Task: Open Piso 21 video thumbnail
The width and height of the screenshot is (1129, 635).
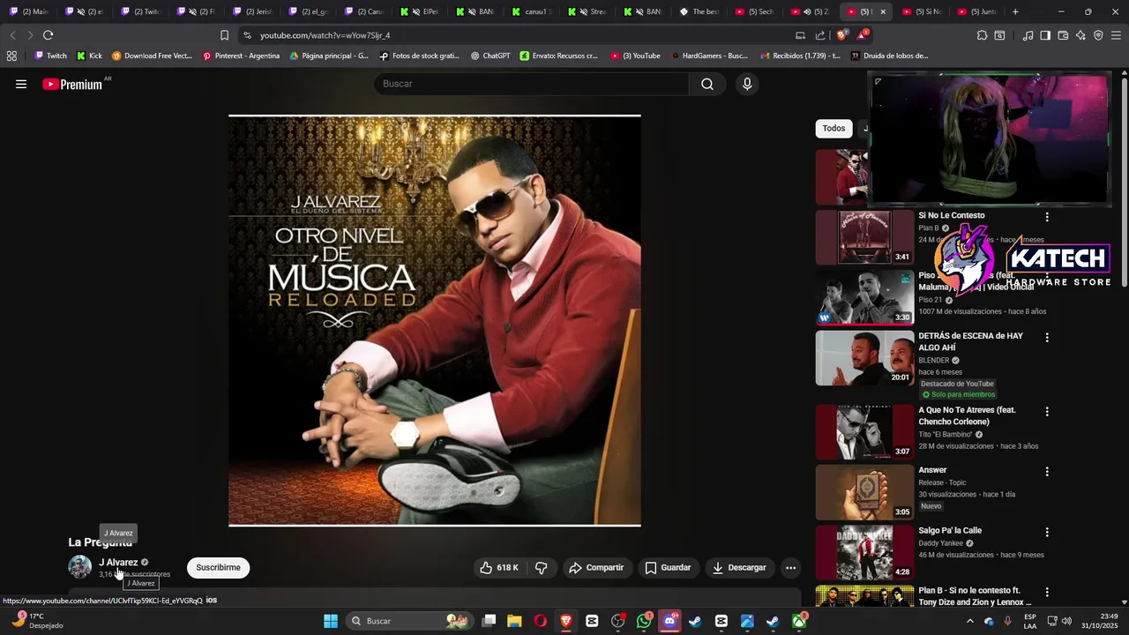Action: (864, 297)
